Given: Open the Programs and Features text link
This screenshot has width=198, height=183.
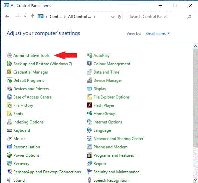Looking at the screenshot, I should 114,155.
